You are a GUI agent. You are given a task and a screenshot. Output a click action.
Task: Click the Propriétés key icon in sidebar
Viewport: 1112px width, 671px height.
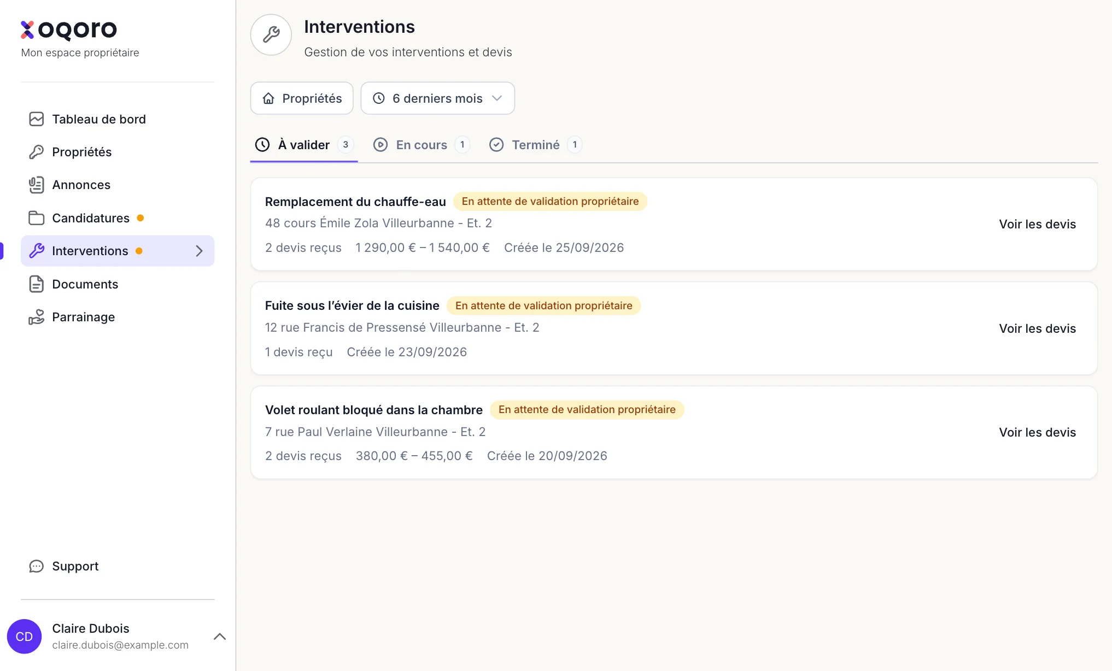pos(36,152)
